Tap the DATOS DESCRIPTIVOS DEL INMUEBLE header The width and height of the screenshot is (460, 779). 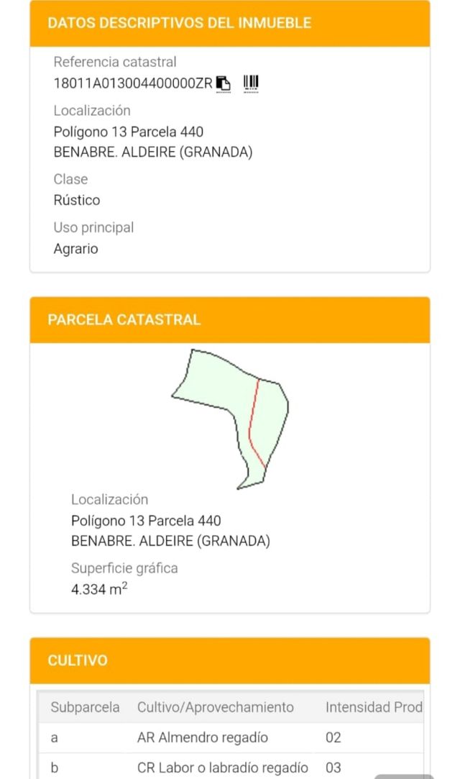[x=179, y=23]
